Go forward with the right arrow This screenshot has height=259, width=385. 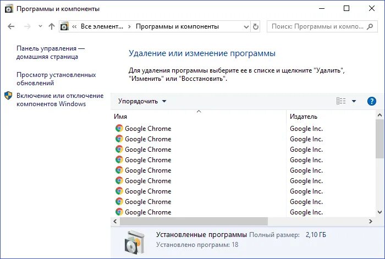click(x=28, y=26)
